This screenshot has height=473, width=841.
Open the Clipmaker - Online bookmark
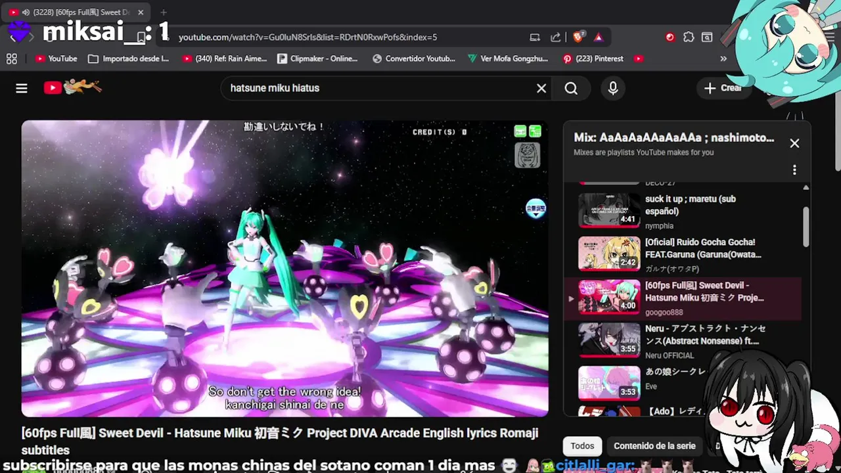tap(317, 58)
